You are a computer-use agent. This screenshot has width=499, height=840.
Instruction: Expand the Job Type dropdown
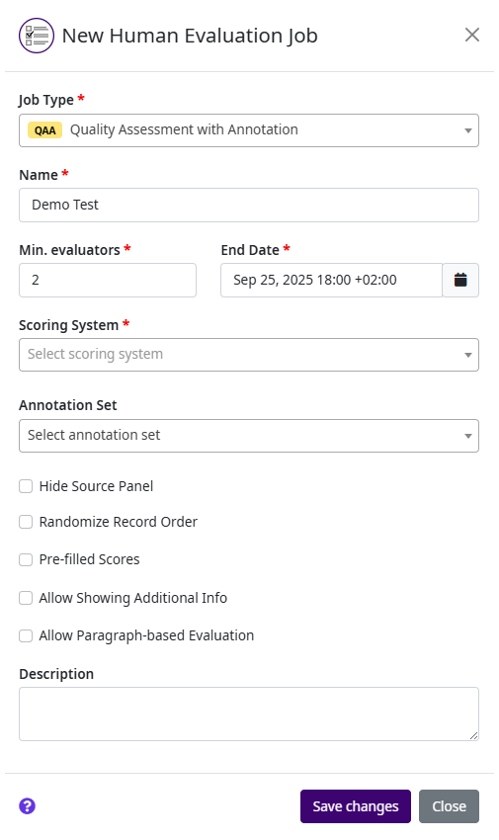[249, 130]
